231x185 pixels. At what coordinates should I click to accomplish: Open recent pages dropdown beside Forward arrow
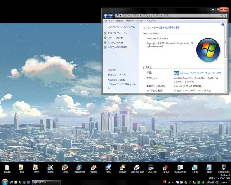coord(114,16)
